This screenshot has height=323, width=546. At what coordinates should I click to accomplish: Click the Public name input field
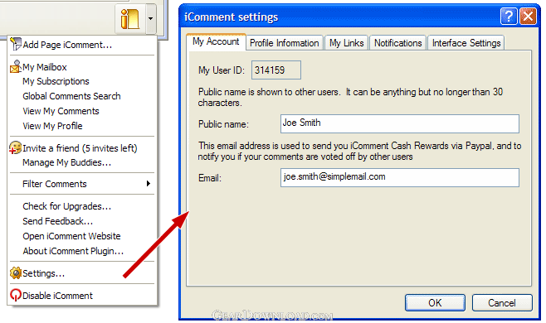pos(400,123)
